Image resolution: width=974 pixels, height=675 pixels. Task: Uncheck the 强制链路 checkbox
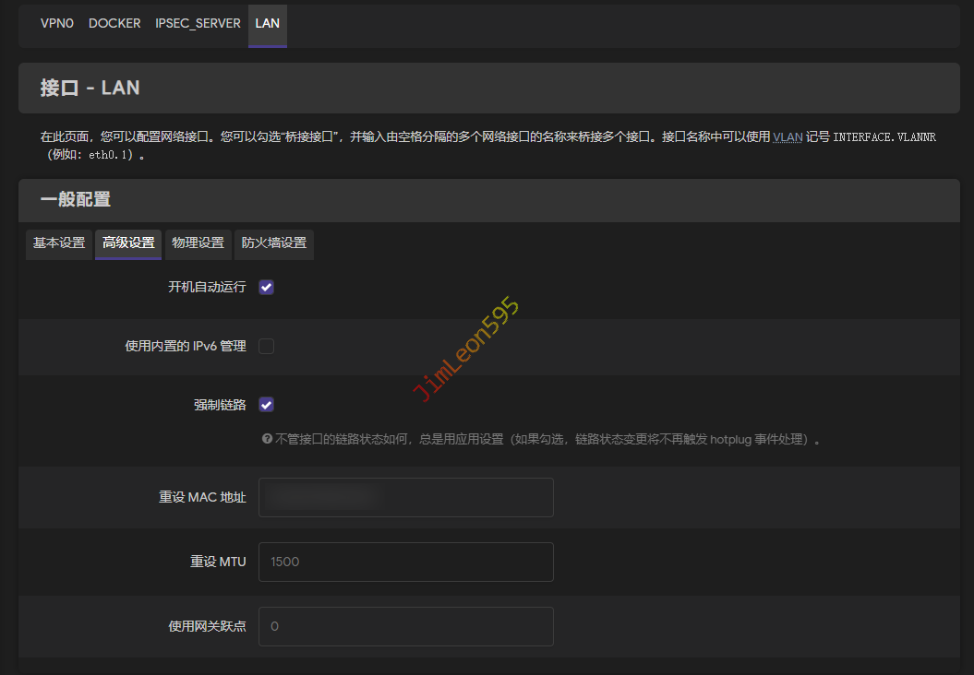pyautogui.click(x=267, y=405)
